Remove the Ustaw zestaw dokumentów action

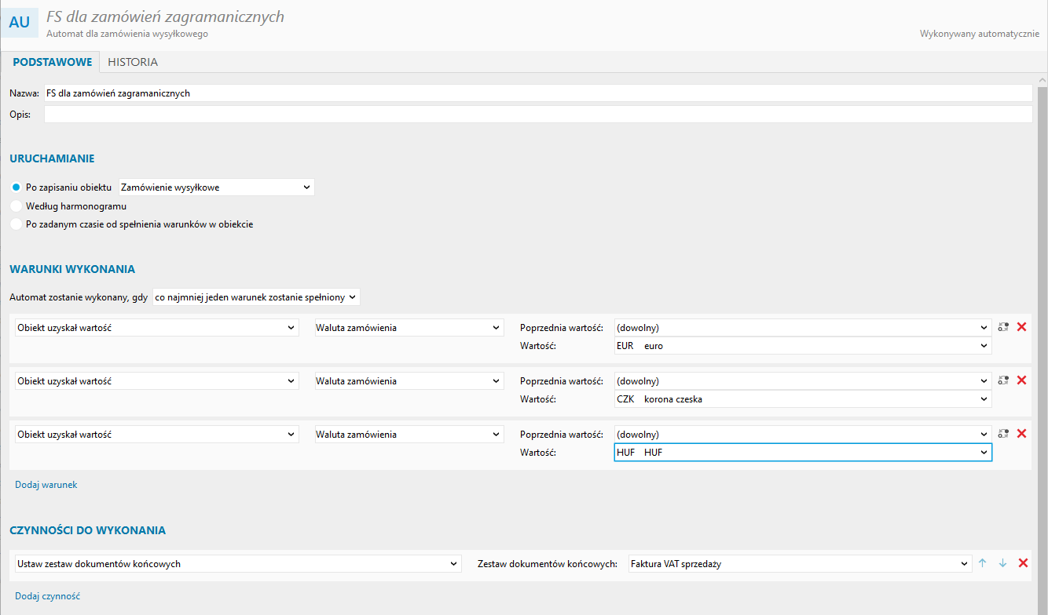click(x=1023, y=563)
